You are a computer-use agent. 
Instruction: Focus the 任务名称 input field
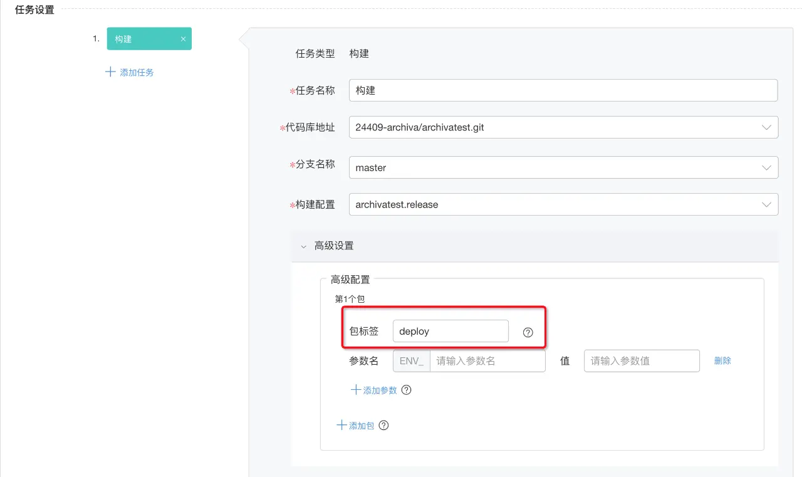(563, 90)
